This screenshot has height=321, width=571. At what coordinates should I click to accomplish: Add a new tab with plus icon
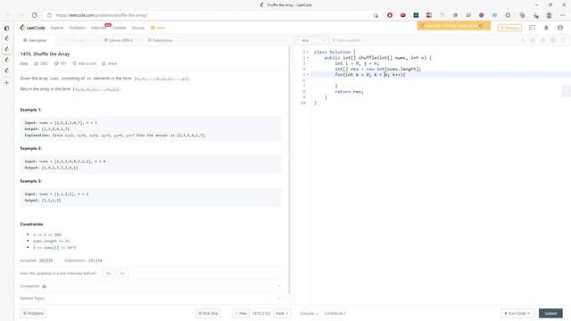tap(6, 83)
